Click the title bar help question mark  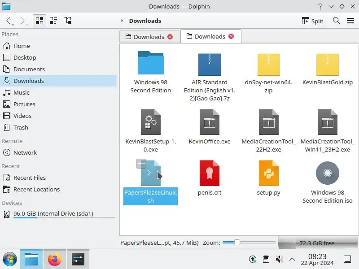tap(320, 6)
